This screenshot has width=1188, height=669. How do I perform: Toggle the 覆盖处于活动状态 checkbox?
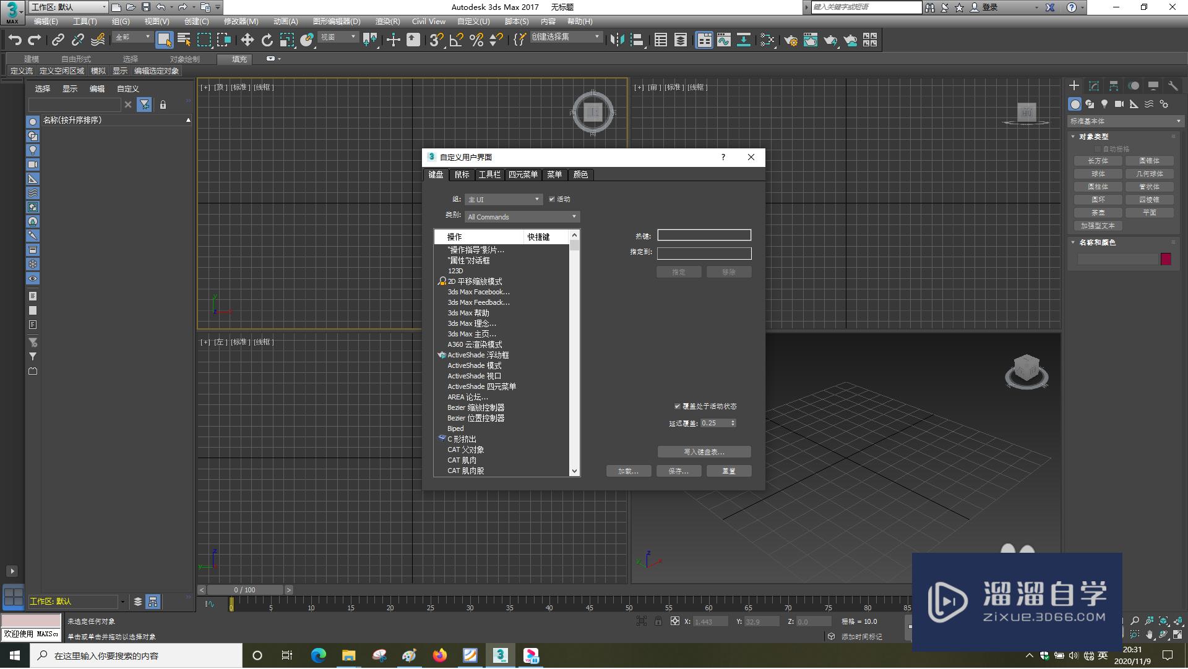(677, 406)
